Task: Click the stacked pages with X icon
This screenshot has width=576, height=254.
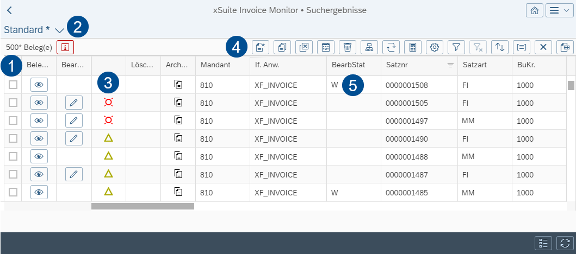Action: [x=304, y=47]
